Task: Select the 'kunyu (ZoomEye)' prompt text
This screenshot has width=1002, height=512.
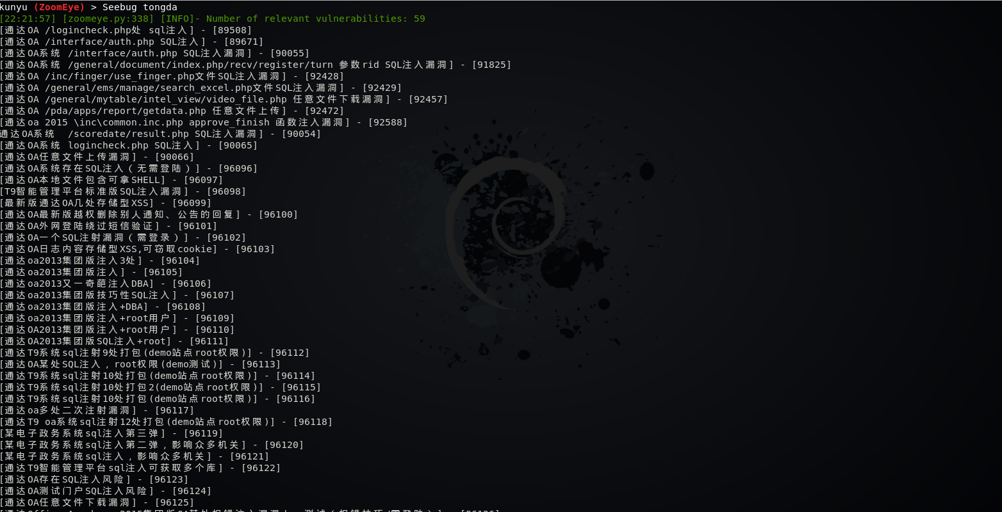Action: pos(42,7)
